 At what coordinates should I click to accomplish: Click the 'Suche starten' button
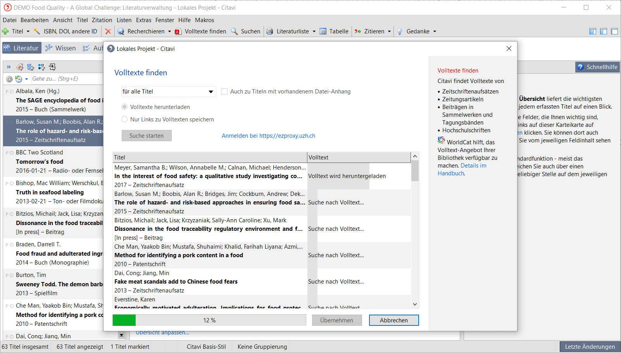click(147, 136)
